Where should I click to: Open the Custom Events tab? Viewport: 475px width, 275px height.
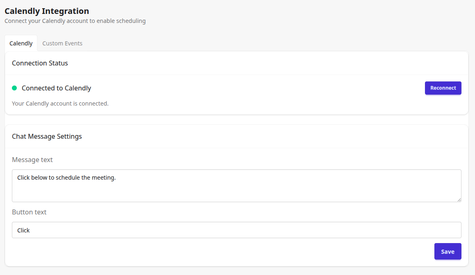pyautogui.click(x=62, y=43)
